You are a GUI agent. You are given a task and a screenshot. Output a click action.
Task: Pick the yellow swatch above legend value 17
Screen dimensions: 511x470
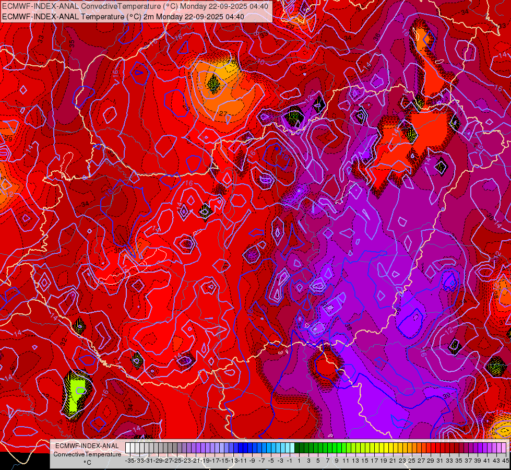pos(372,448)
